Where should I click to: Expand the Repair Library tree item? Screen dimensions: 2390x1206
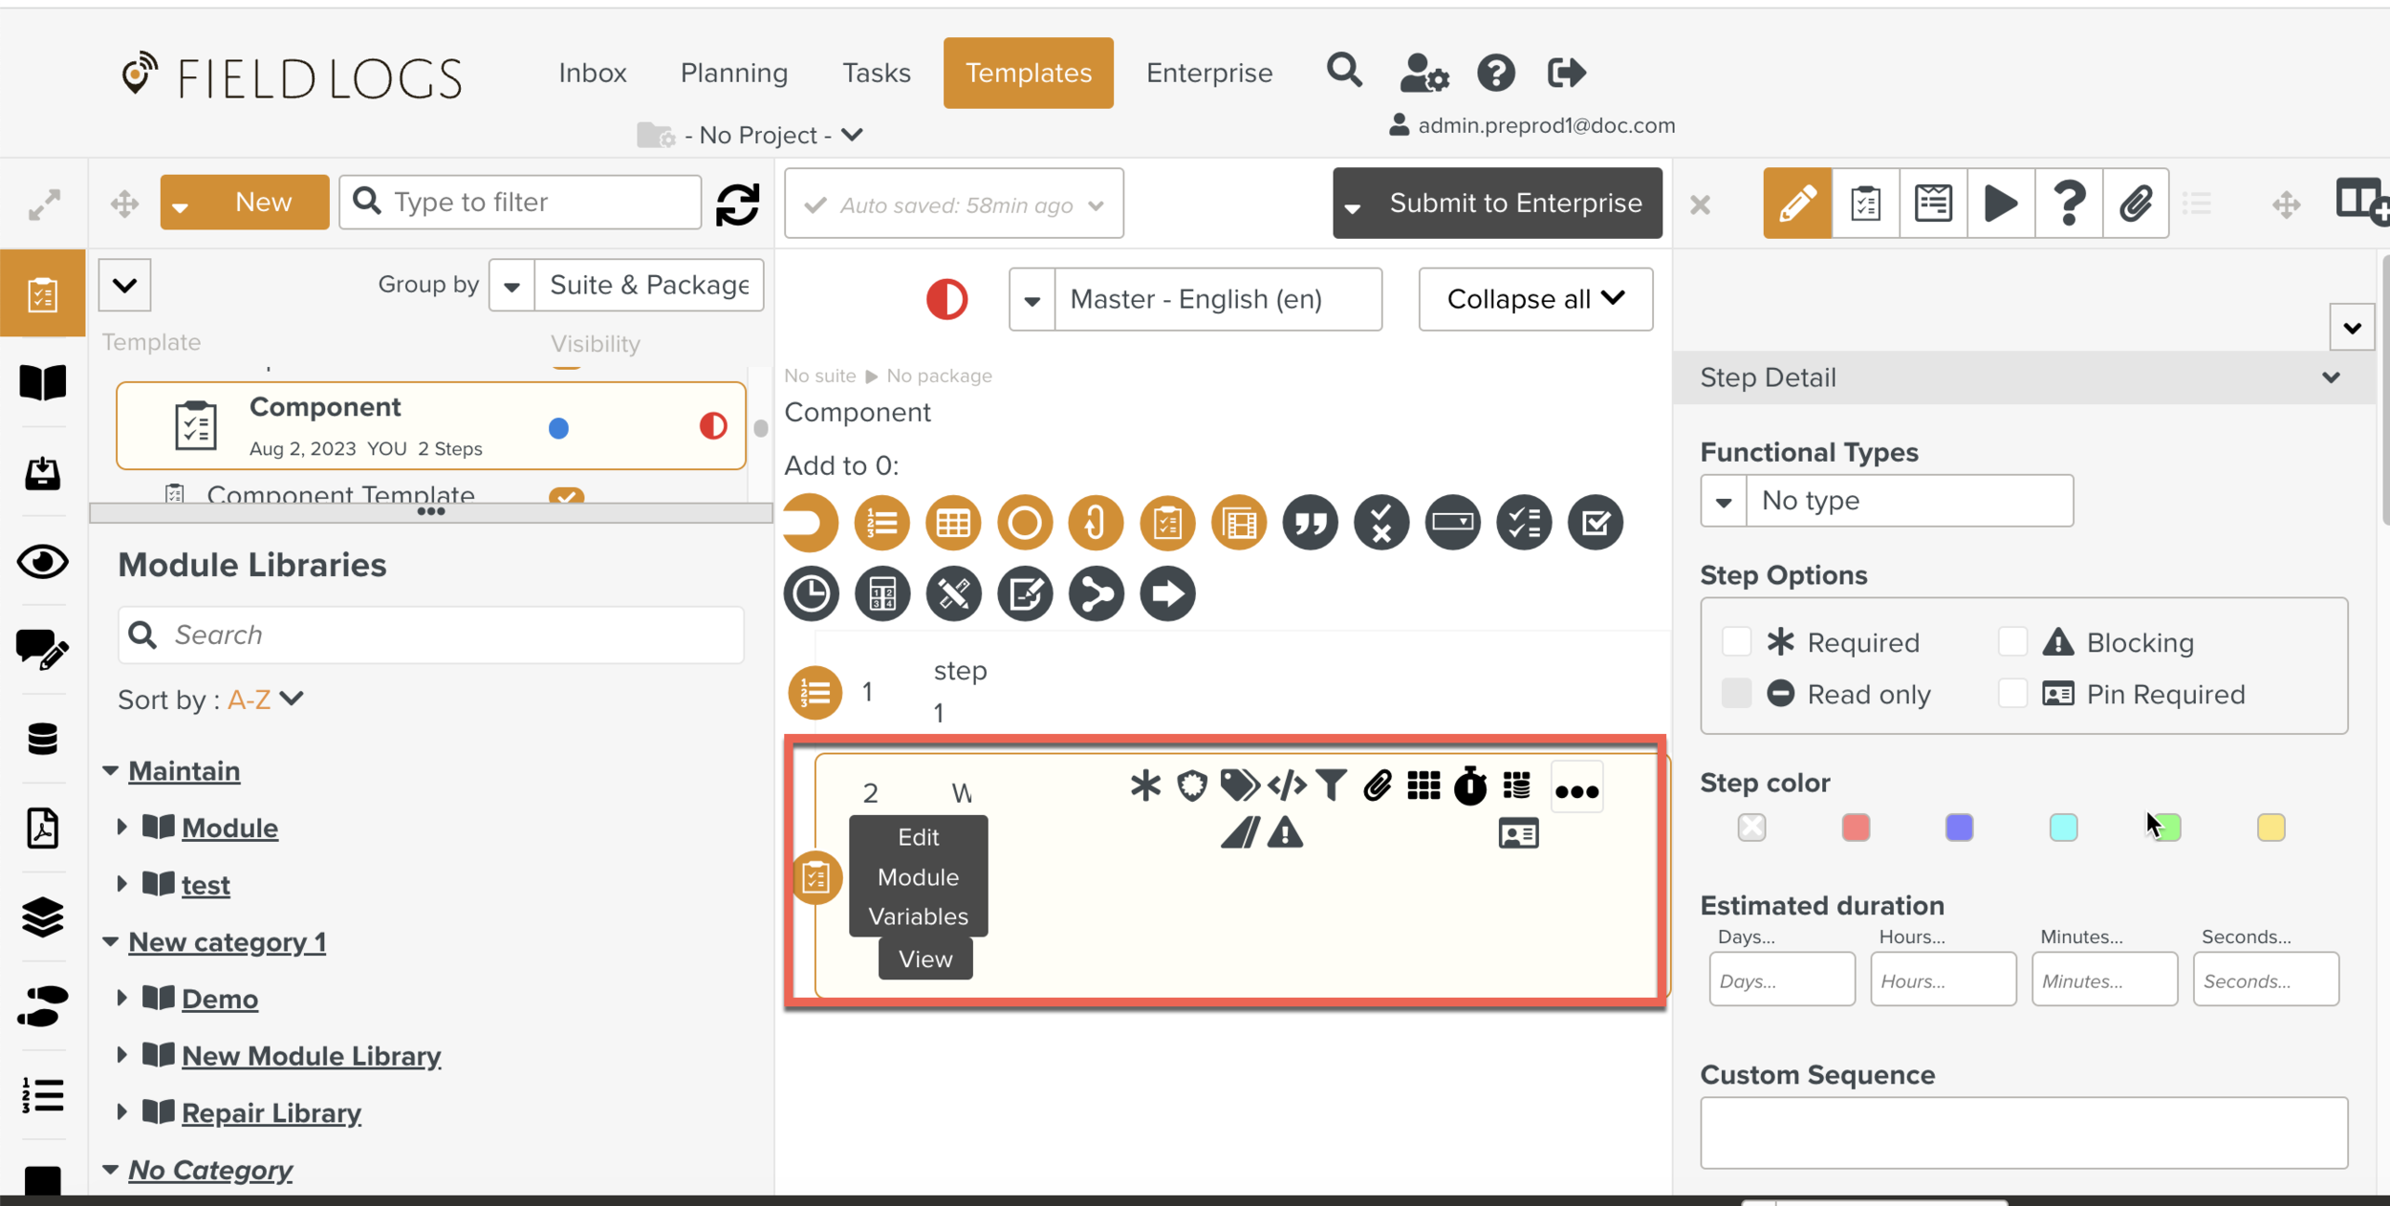point(122,1111)
